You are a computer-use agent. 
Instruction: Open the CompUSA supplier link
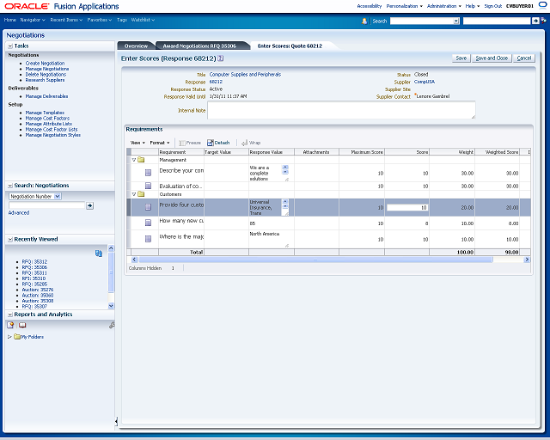pyautogui.click(x=424, y=82)
